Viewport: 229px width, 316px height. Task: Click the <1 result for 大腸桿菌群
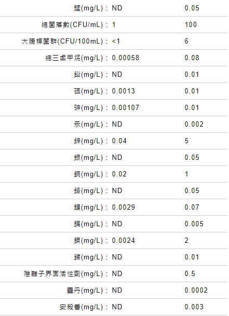point(116,42)
